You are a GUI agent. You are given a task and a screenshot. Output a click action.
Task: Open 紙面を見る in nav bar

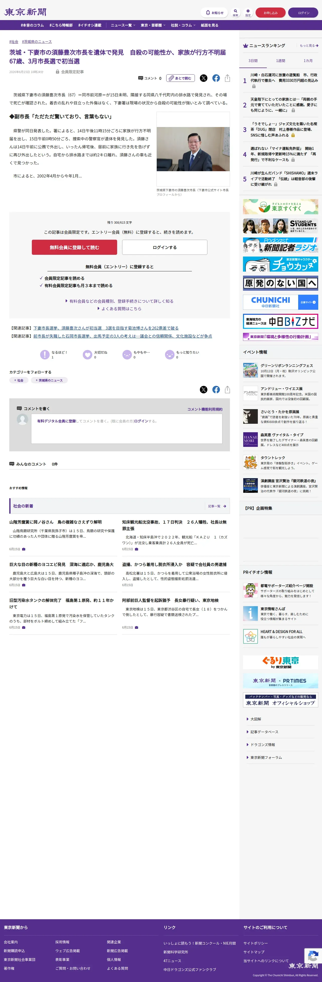pos(210,25)
